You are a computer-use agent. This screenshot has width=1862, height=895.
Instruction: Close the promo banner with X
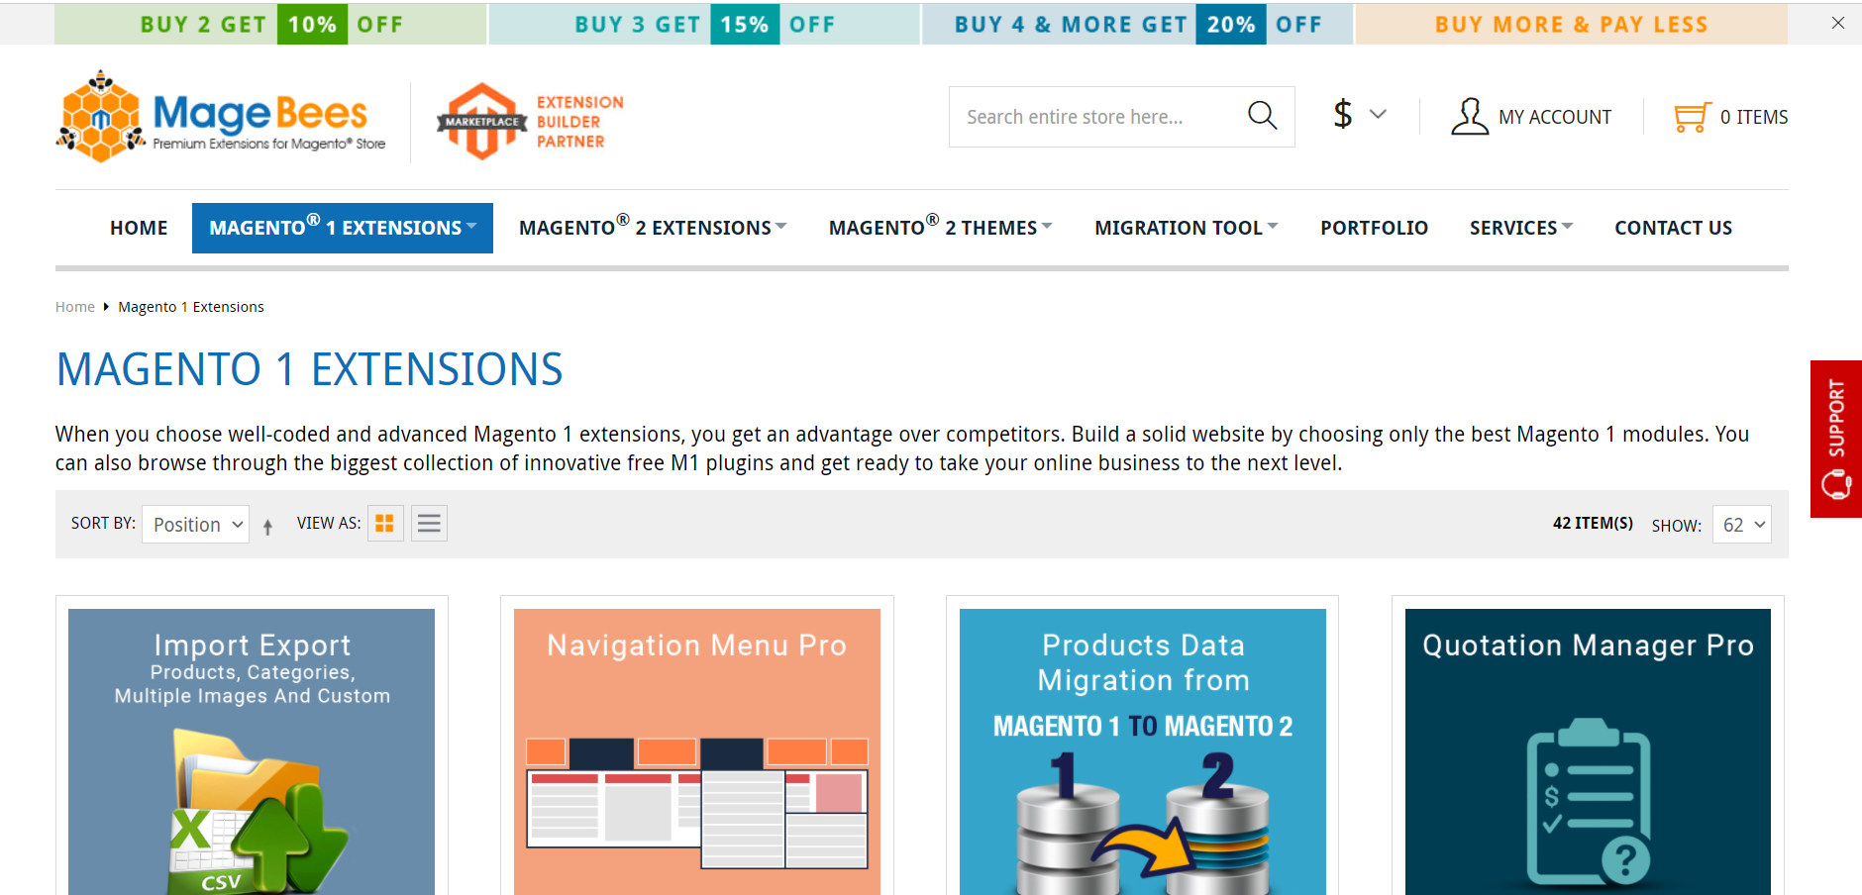pos(1838,23)
